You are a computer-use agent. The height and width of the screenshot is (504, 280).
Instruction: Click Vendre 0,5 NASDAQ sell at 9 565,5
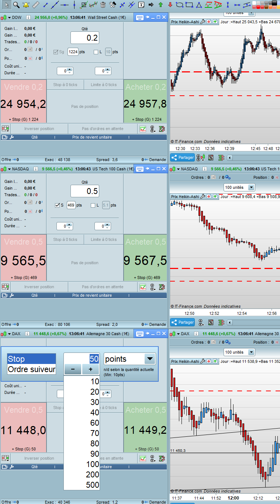click(23, 258)
